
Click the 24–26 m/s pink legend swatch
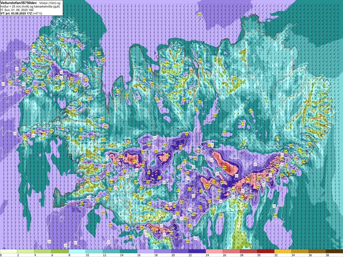(x=214, y=251)
